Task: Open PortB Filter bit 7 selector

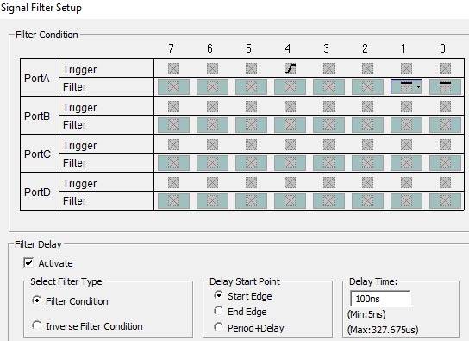Action: (173, 125)
